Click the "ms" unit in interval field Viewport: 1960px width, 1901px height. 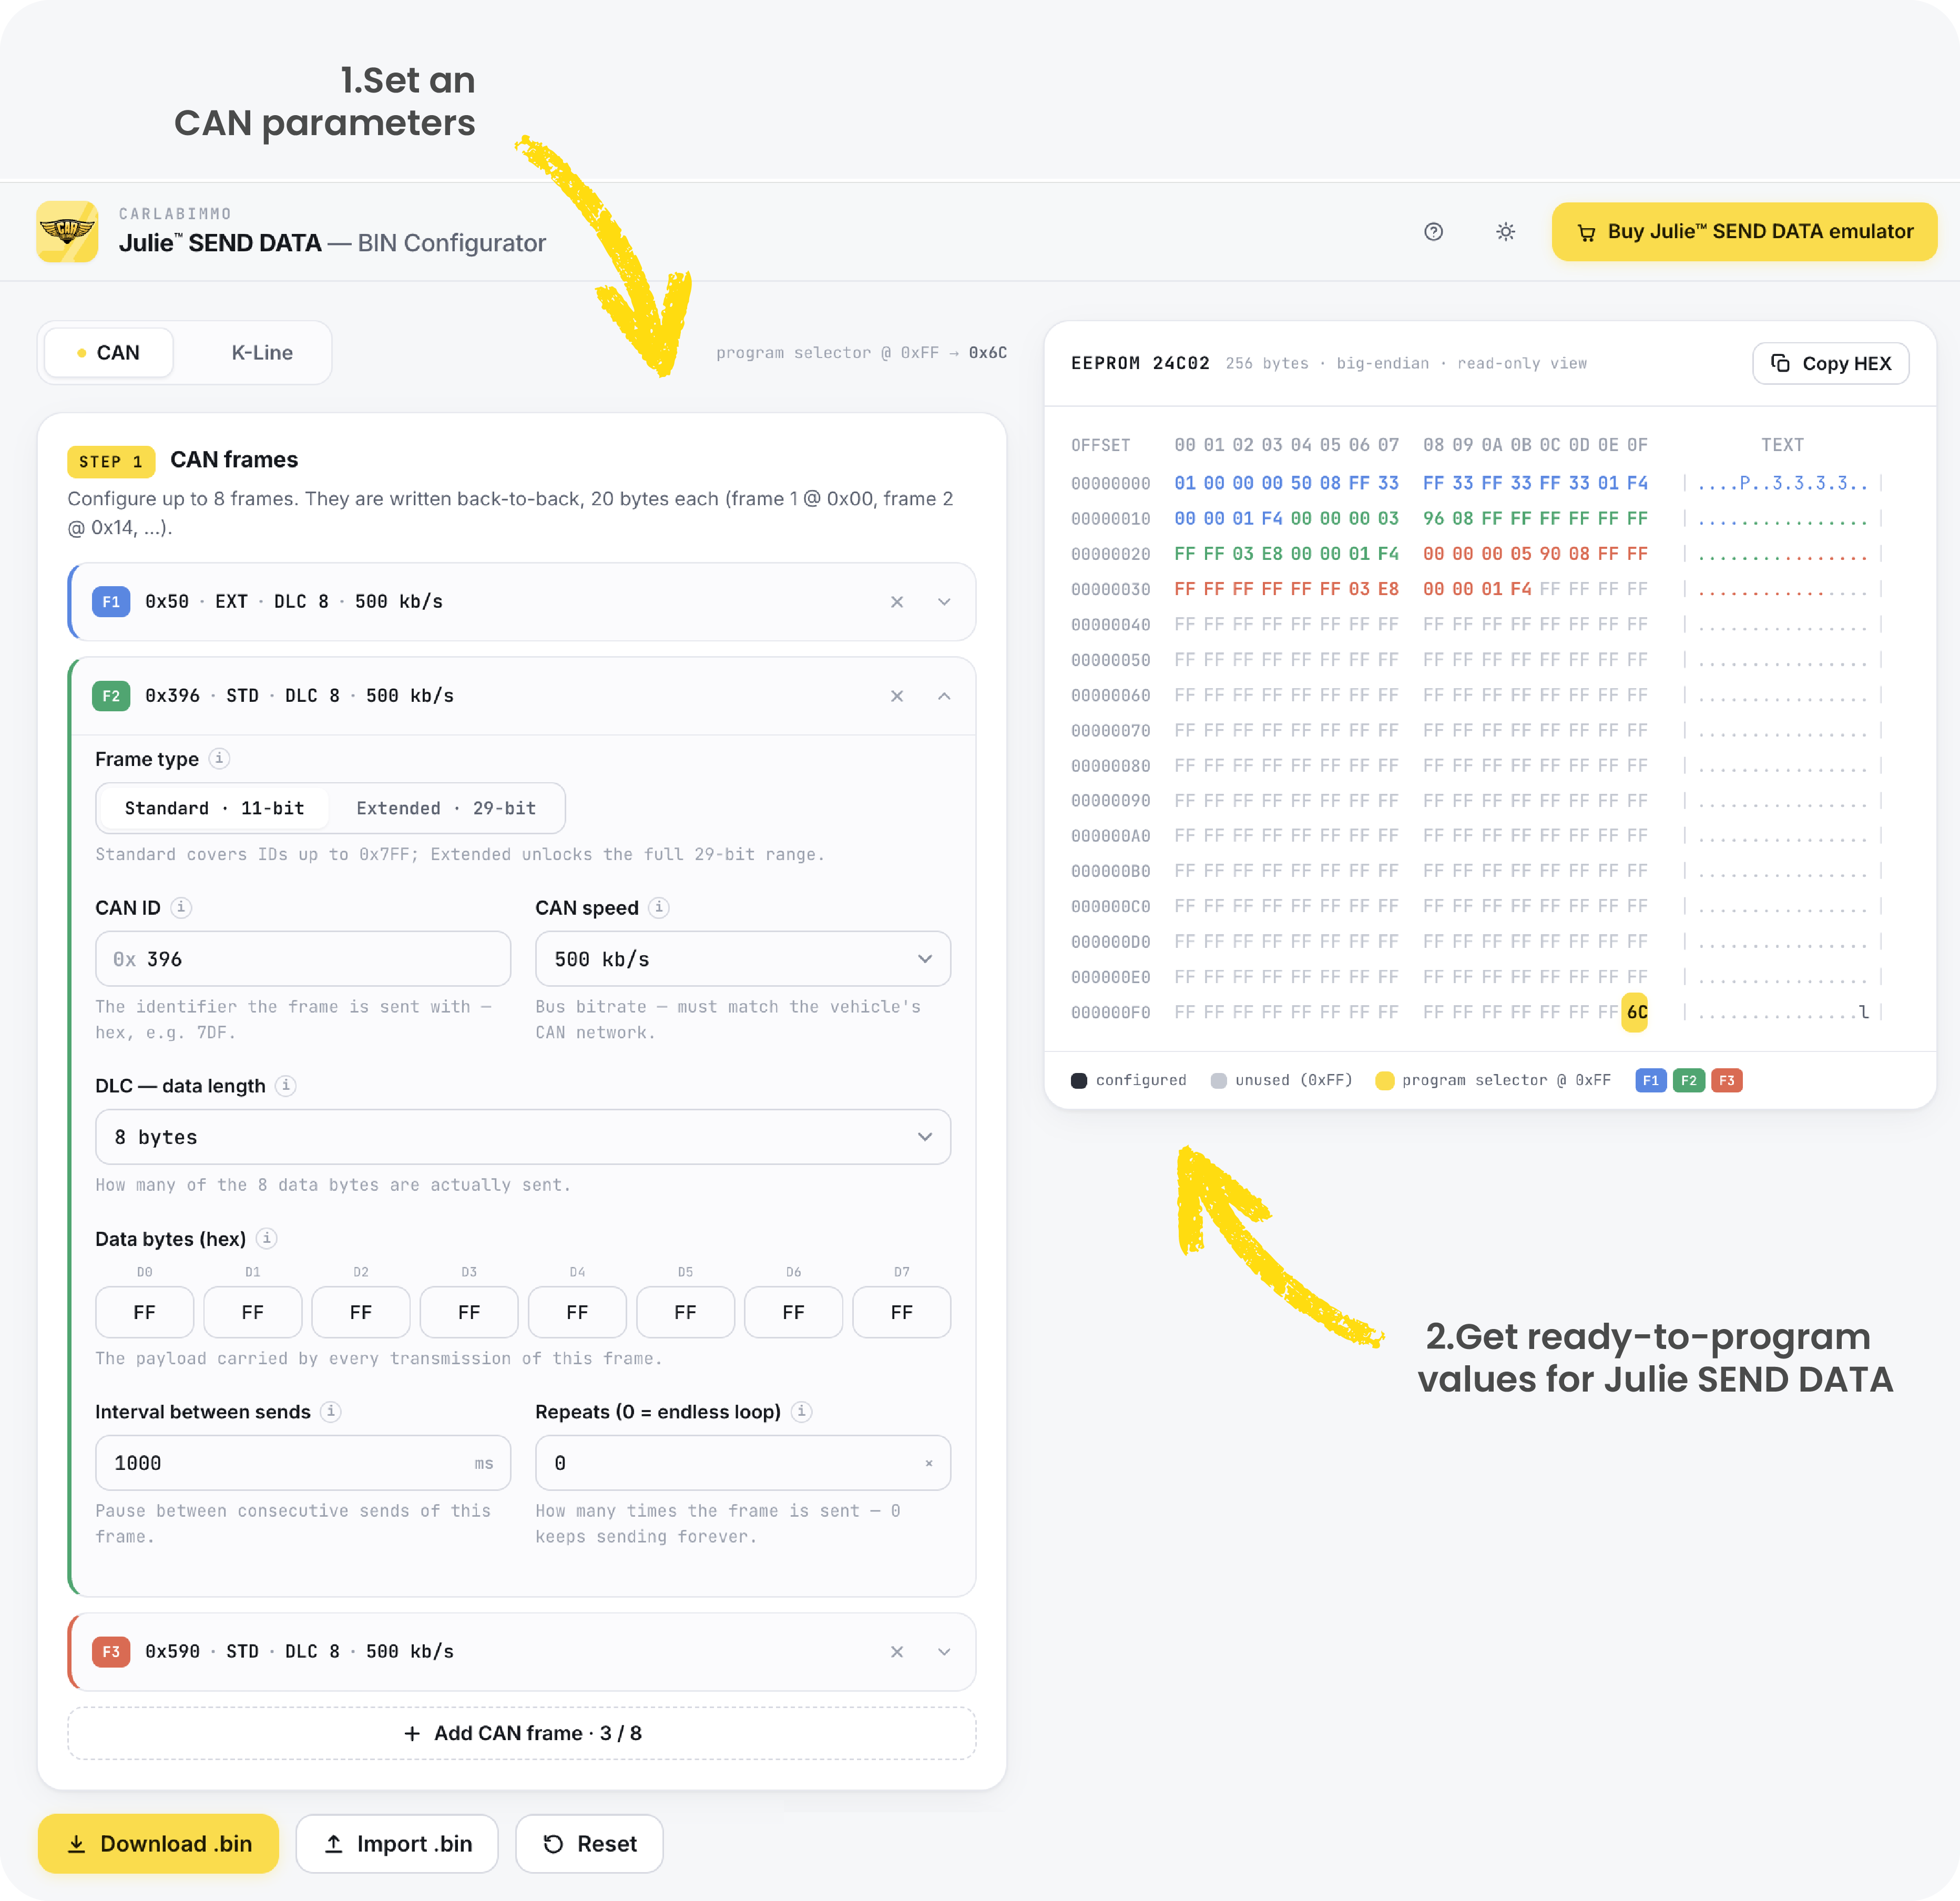(484, 1464)
